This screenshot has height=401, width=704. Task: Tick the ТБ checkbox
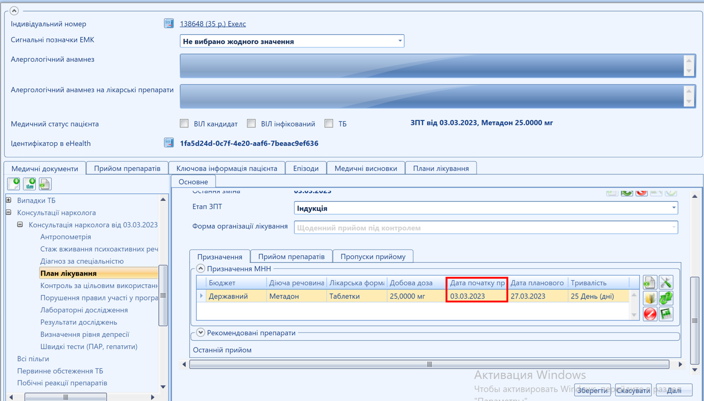(329, 123)
